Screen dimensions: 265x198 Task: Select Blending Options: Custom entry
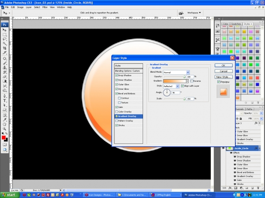tap(129, 71)
